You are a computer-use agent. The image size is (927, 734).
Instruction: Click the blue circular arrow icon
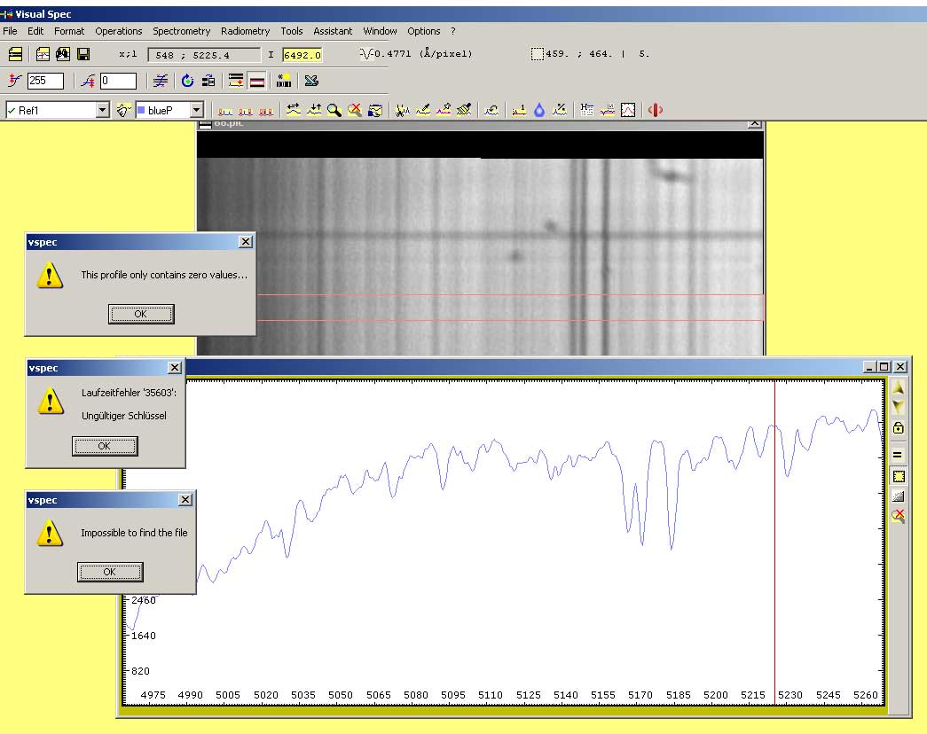[x=187, y=81]
